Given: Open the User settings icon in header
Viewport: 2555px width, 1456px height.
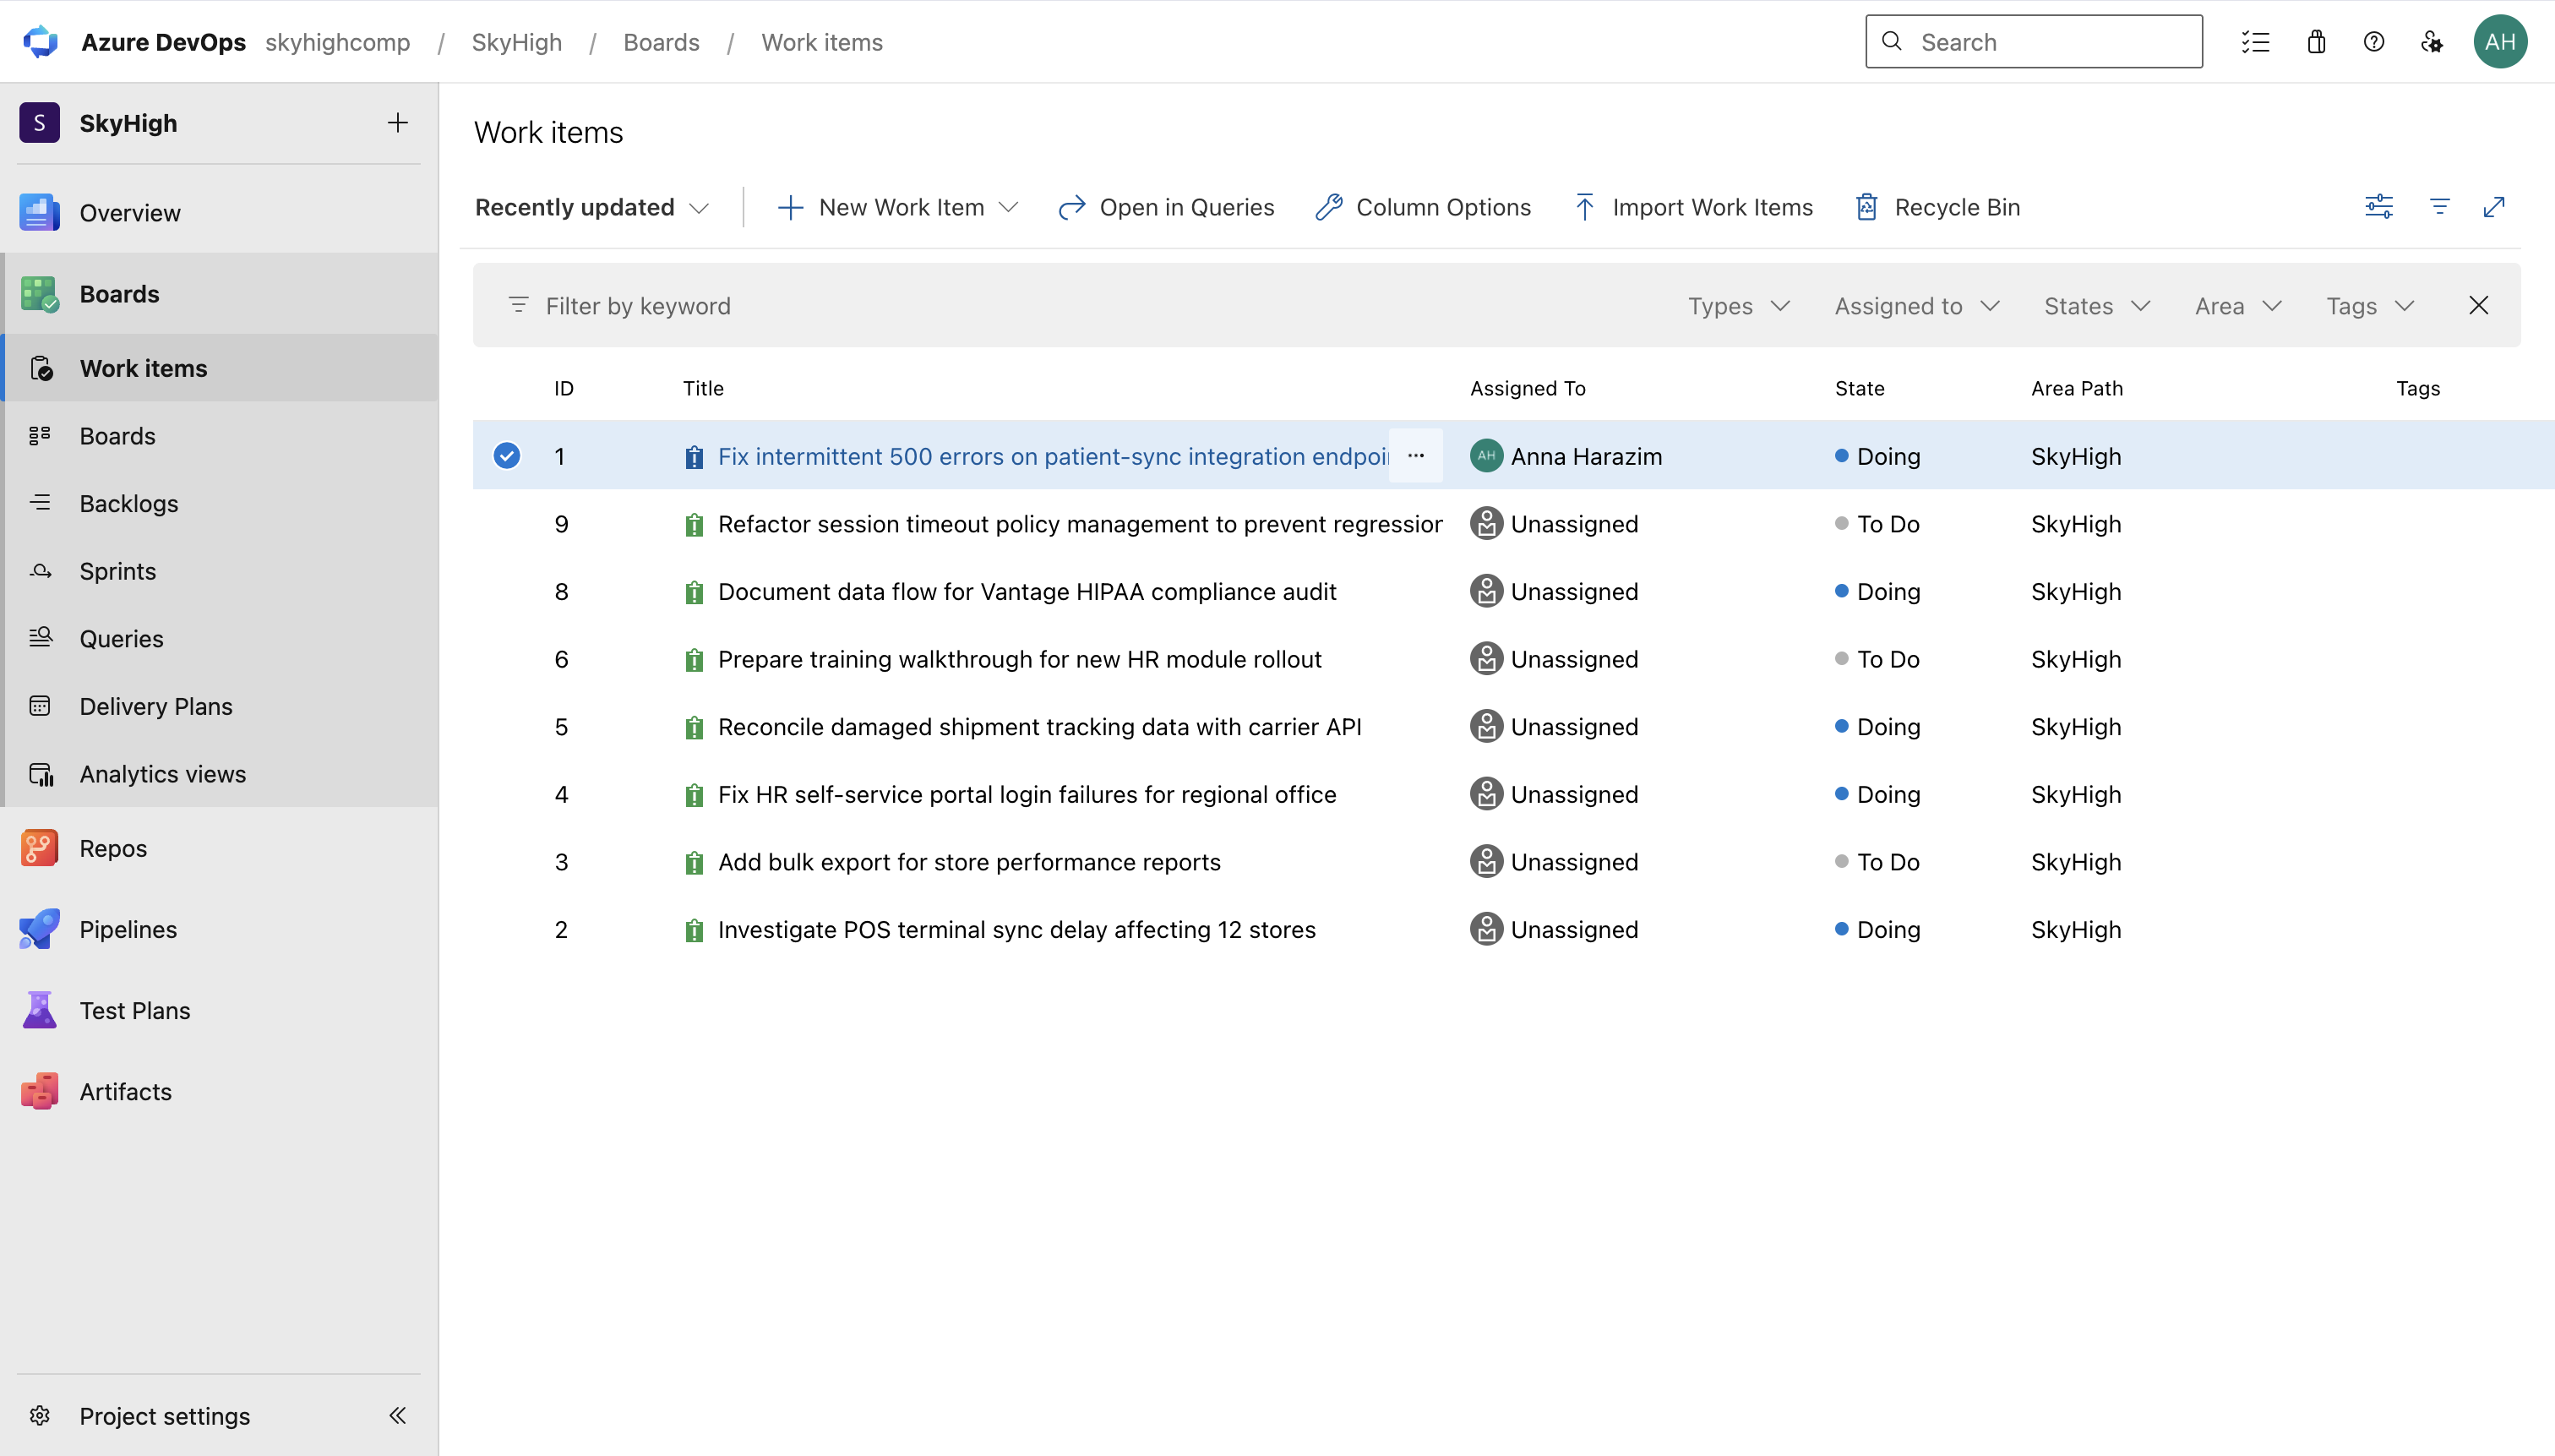Looking at the screenshot, I should (2432, 42).
